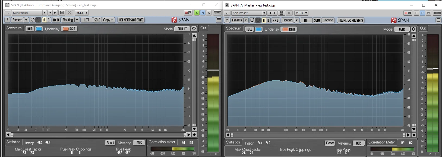442x157 pixels.
Task: Click the DBFS metering selector in the Master window
Action: pos(359,143)
